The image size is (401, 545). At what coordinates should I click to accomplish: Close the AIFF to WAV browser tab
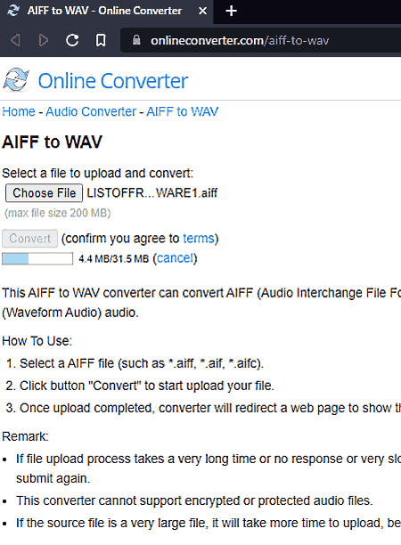[203, 11]
